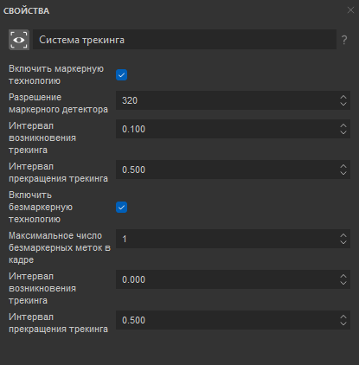This screenshot has height=365, width=359.
Task: Click the tracking system eye icon
Action: click(x=19, y=40)
